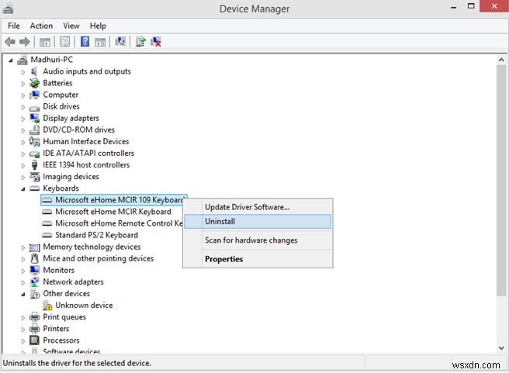The width and height of the screenshot is (509, 373).
Task: Click the Display adapters category icon
Action: (x=34, y=118)
